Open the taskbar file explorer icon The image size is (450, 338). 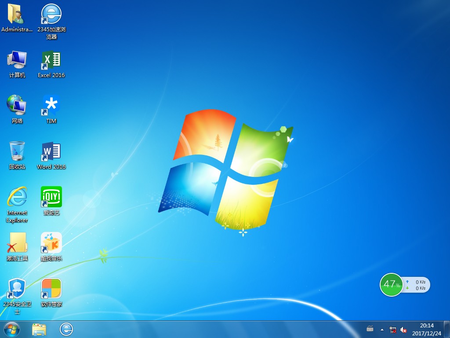39,329
